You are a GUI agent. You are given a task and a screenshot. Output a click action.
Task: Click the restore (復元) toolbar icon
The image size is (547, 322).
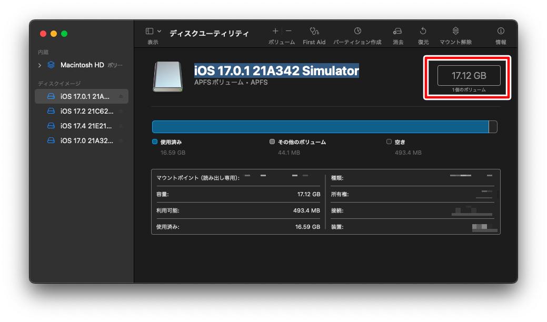pos(423,31)
